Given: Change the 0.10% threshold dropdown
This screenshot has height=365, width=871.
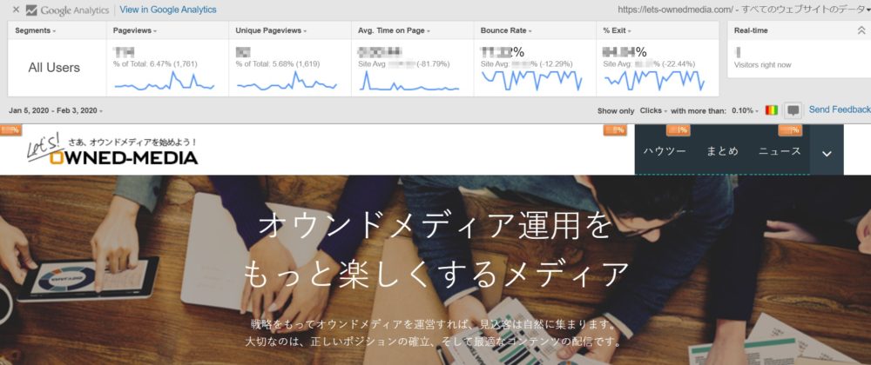Looking at the screenshot, I should coord(746,111).
